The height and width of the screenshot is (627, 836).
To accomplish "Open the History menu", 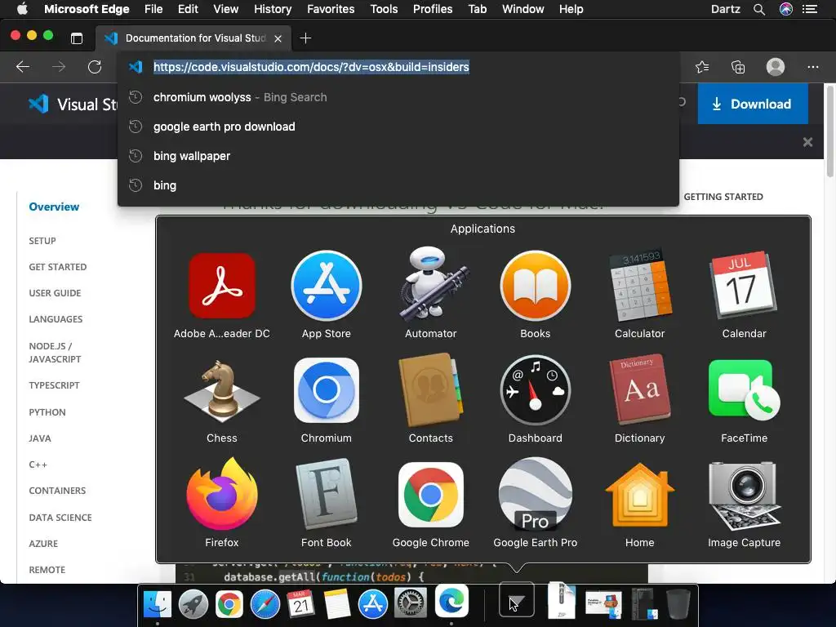I will point(273,9).
